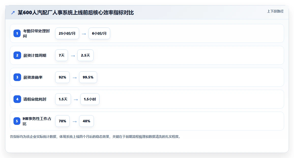The width and height of the screenshot is (294, 158).
Task: Click number badge 3 for 薪资准确率
Action: coord(17,77)
